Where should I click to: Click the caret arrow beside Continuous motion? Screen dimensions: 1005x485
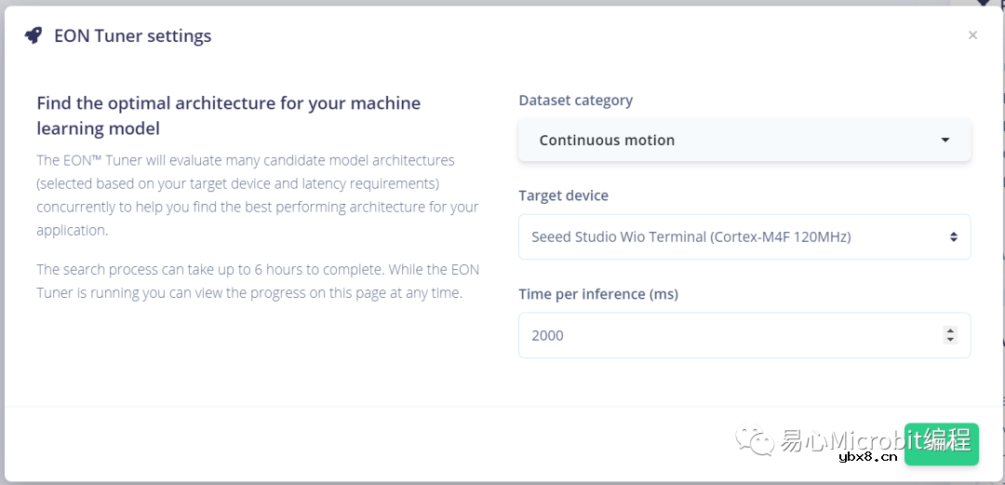[945, 141]
